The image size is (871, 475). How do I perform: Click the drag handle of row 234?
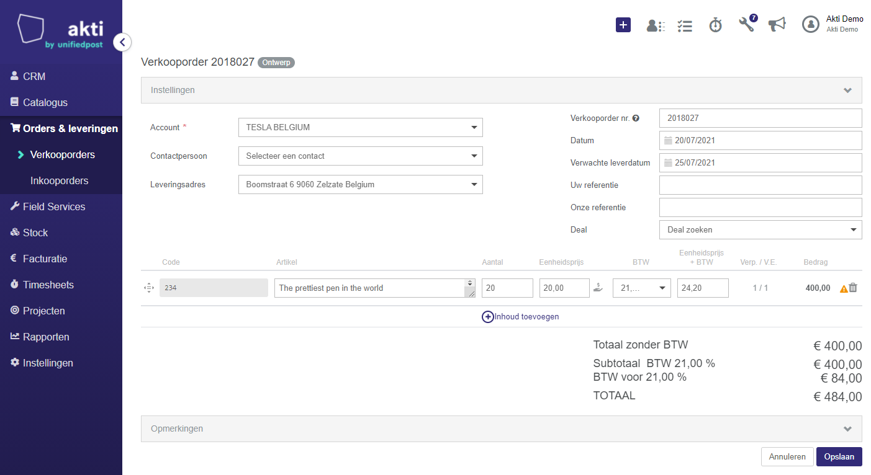(x=148, y=288)
